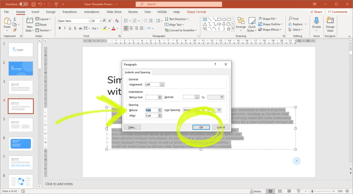Click Convert to SmartArt
The height and width of the screenshot is (194, 353).
pyautogui.click(x=181, y=30)
